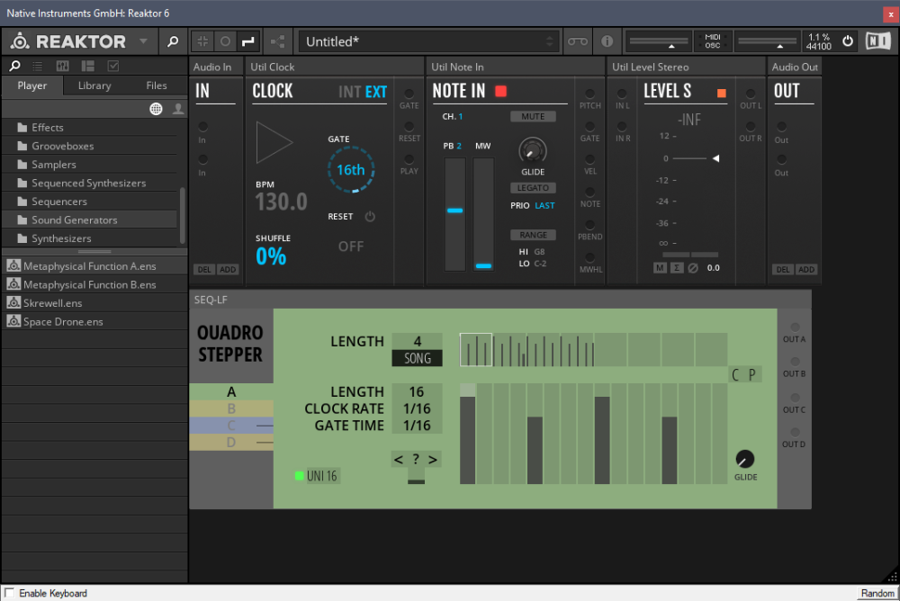Click the Level S orange indicator square
The height and width of the screenshot is (601, 900).
pyautogui.click(x=722, y=93)
